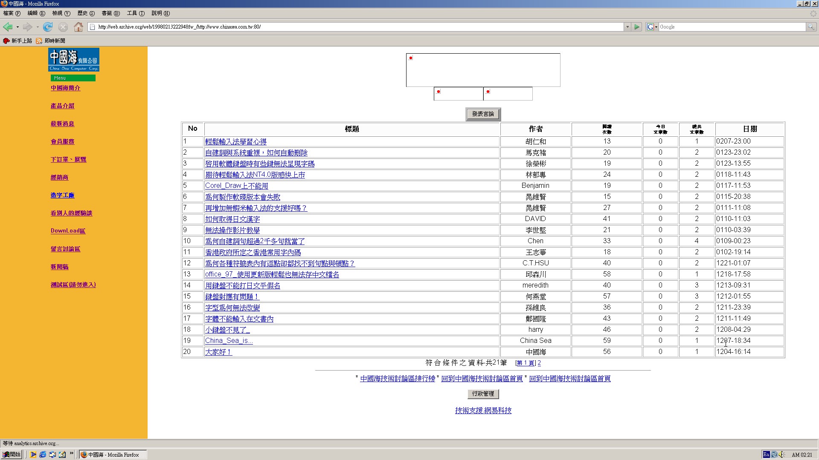Click the 發表言論 button
This screenshot has height=460, width=819.
pyautogui.click(x=483, y=114)
